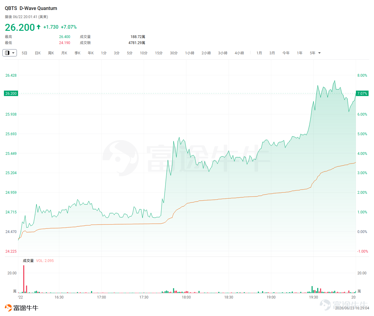The width and height of the screenshot is (374, 316).
Task: Select the 日K candlestick tab
Action: coord(38,53)
